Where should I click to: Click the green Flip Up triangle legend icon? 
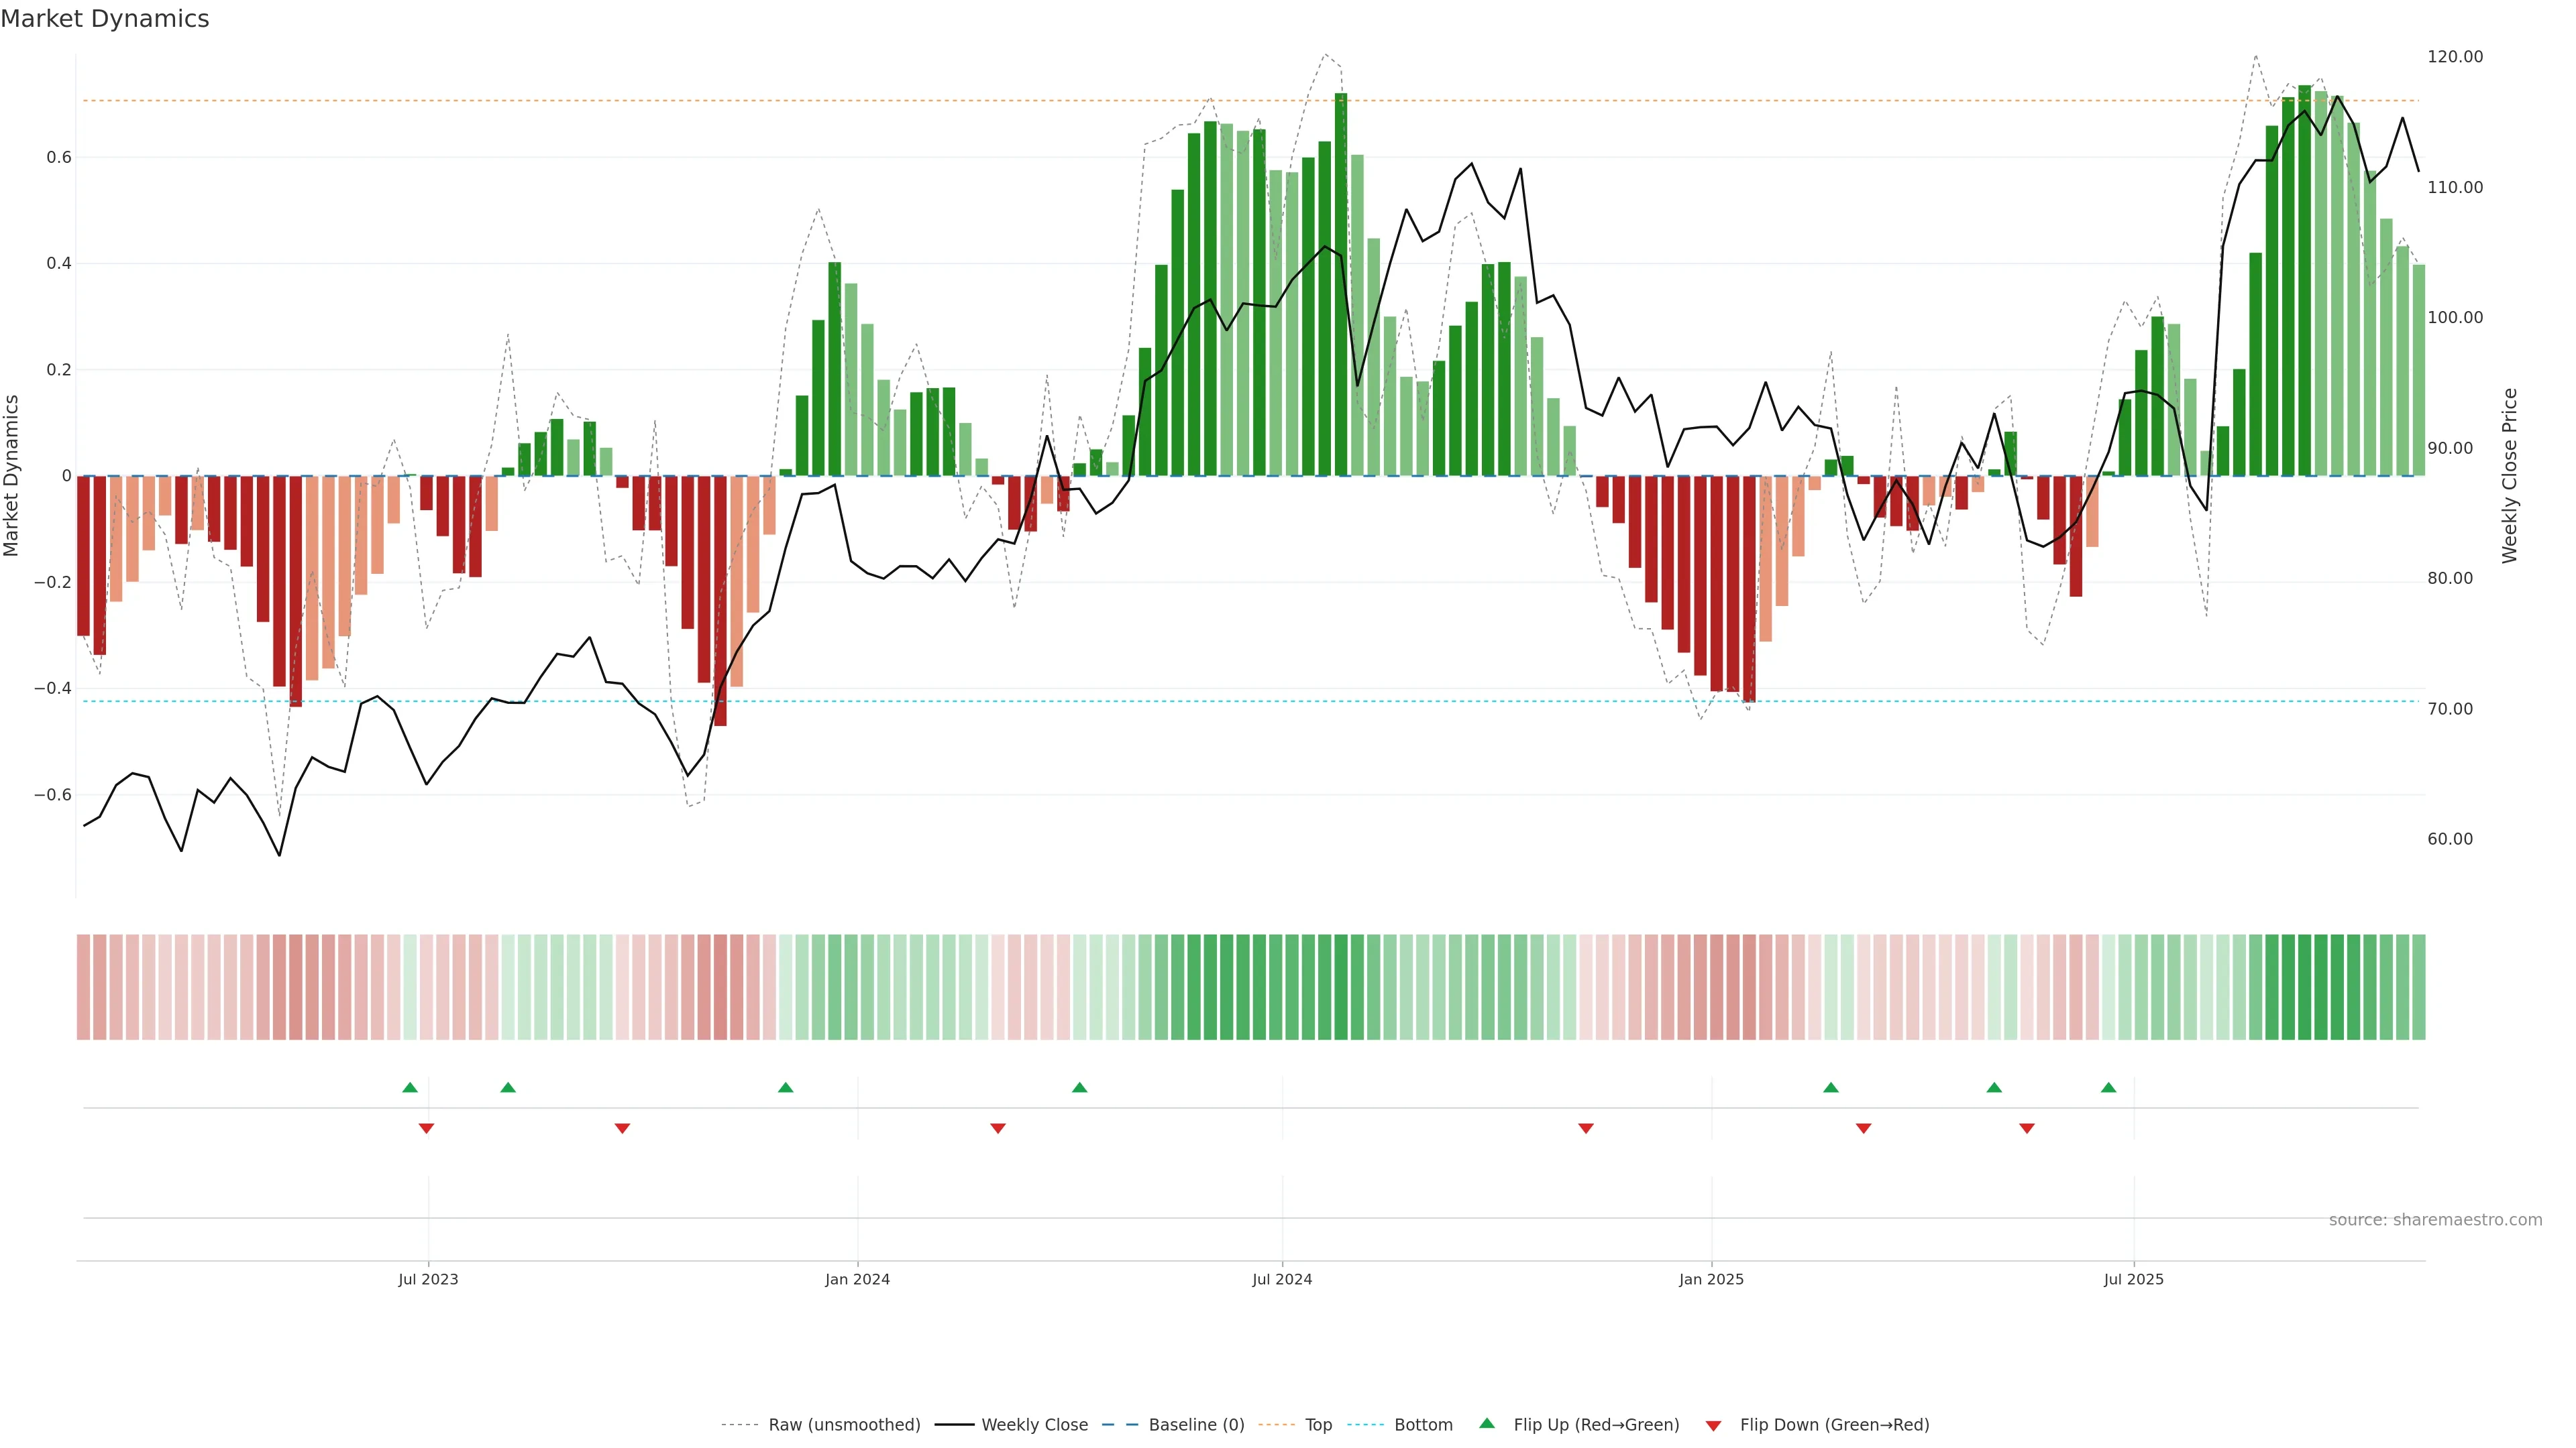[x=1487, y=1423]
